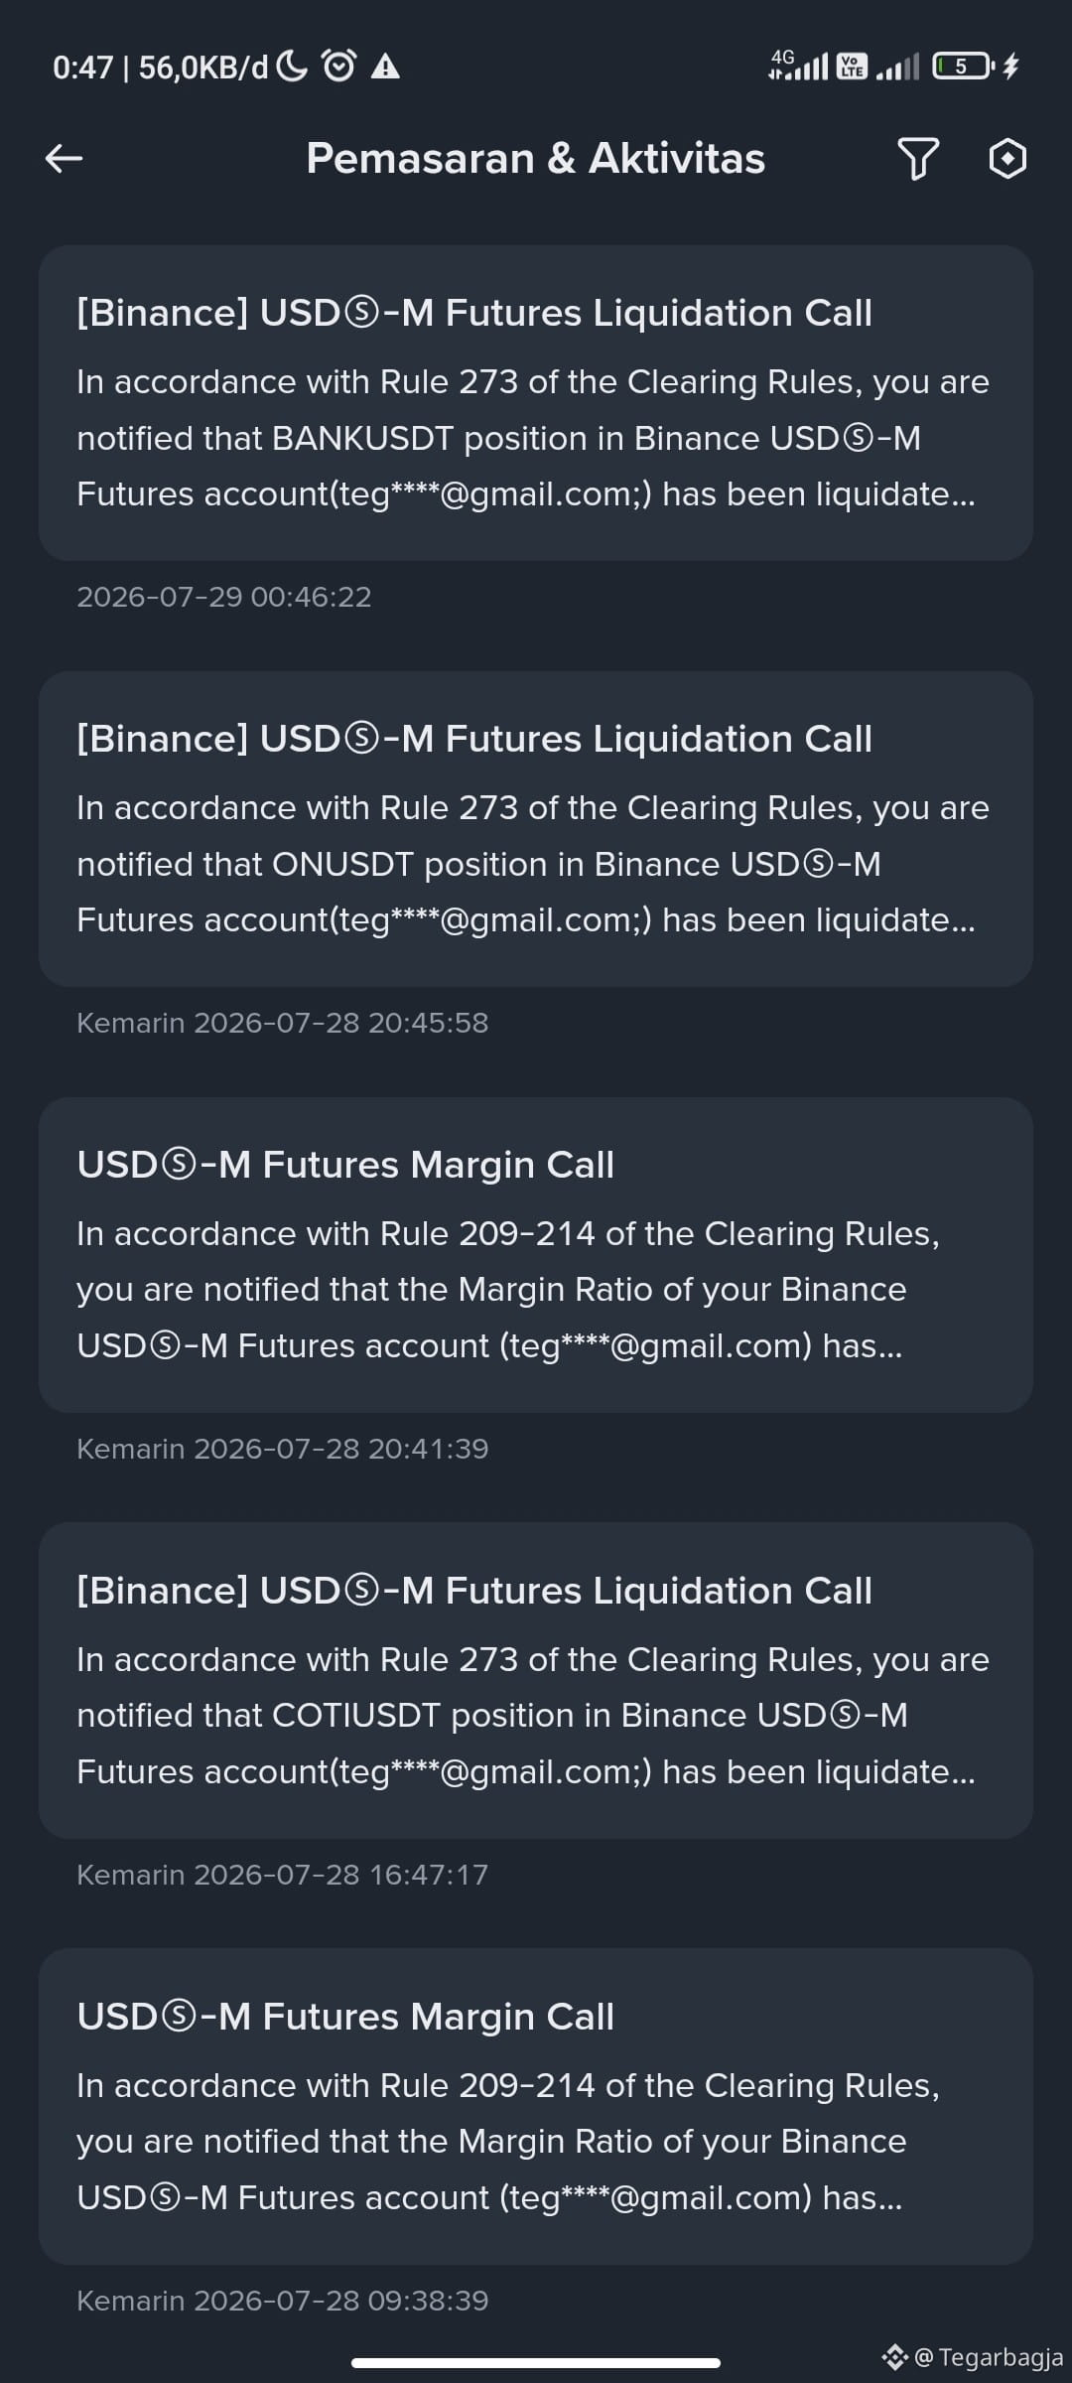
Task: Tap the back arrow icon
Action: (64, 158)
